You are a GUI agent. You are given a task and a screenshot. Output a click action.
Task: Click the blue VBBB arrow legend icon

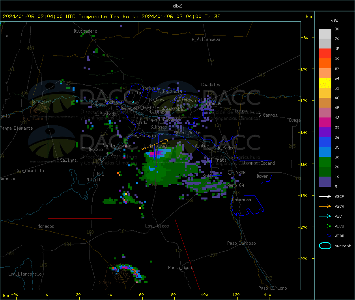(x=325, y=236)
